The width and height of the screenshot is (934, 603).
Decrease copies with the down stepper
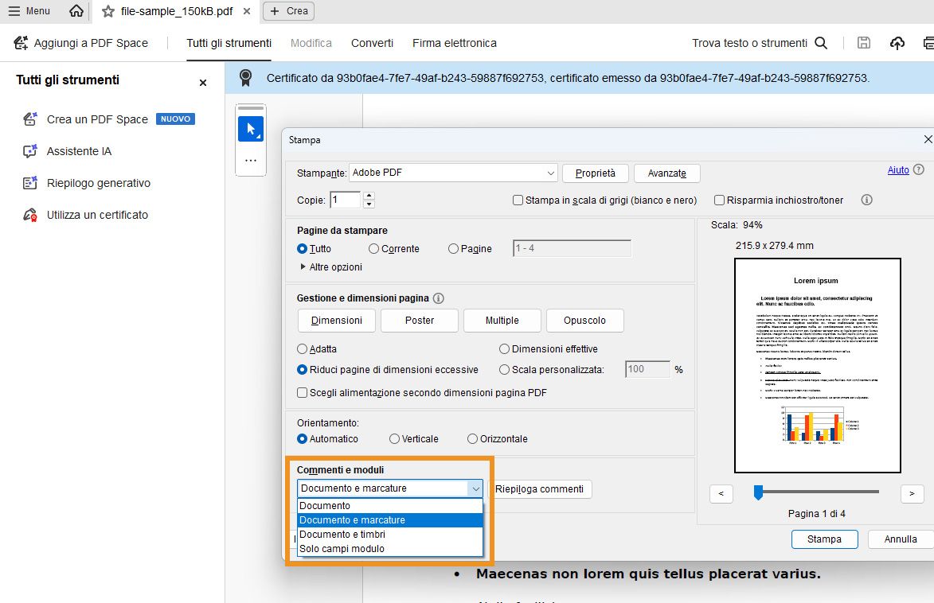pyautogui.click(x=369, y=204)
